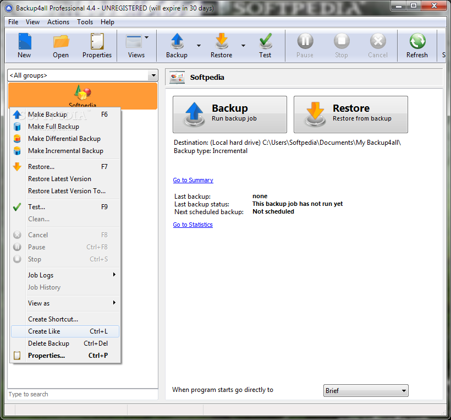The height and width of the screenshot is (420, 451).
Task: Follow the Go to Statistics link
Action: pos(193,225)
